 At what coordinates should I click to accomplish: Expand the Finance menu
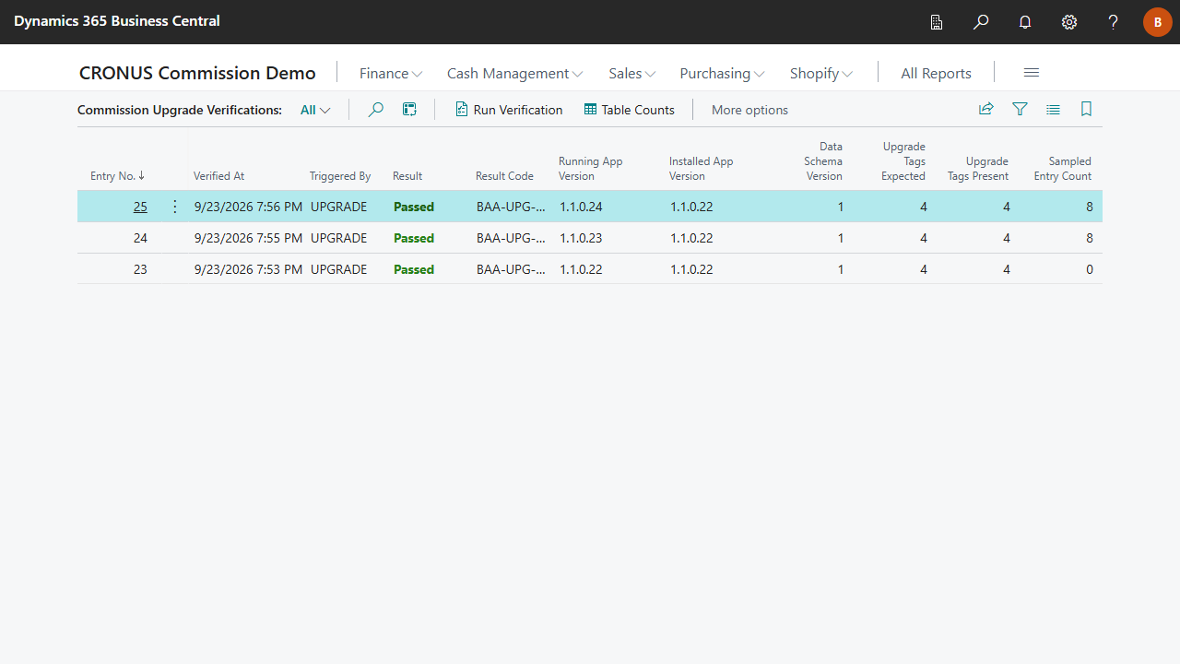tap(391, 73)
